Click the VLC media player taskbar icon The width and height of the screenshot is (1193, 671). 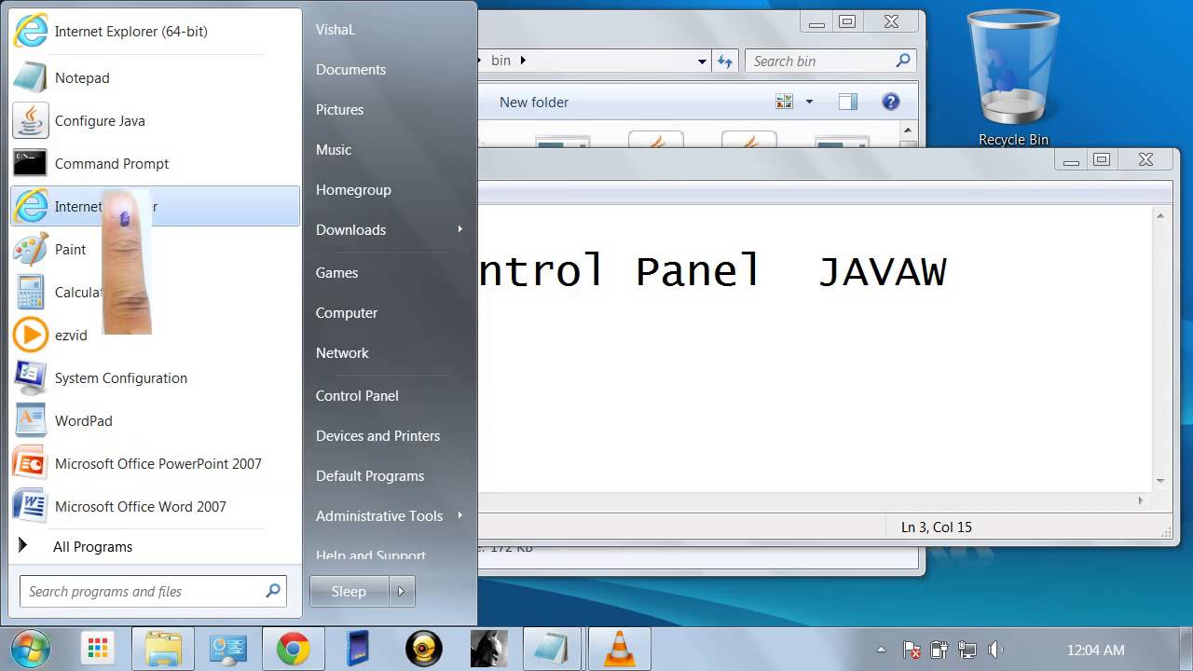(619, 648)
